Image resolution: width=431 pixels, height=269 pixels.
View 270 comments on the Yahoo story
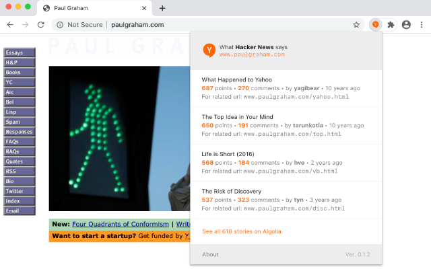259,88
